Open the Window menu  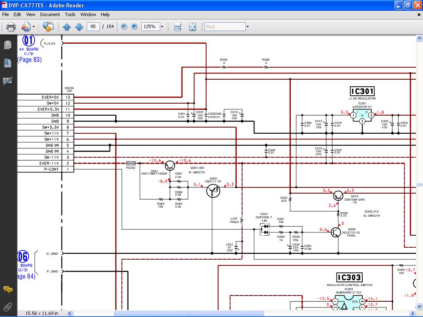click(x=88, y=14)
